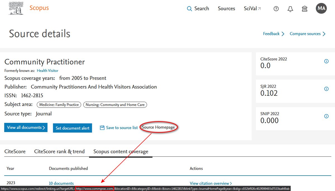335x191 pixels.
Task: Click the 2023 year cell
Action: coord(11,183)
